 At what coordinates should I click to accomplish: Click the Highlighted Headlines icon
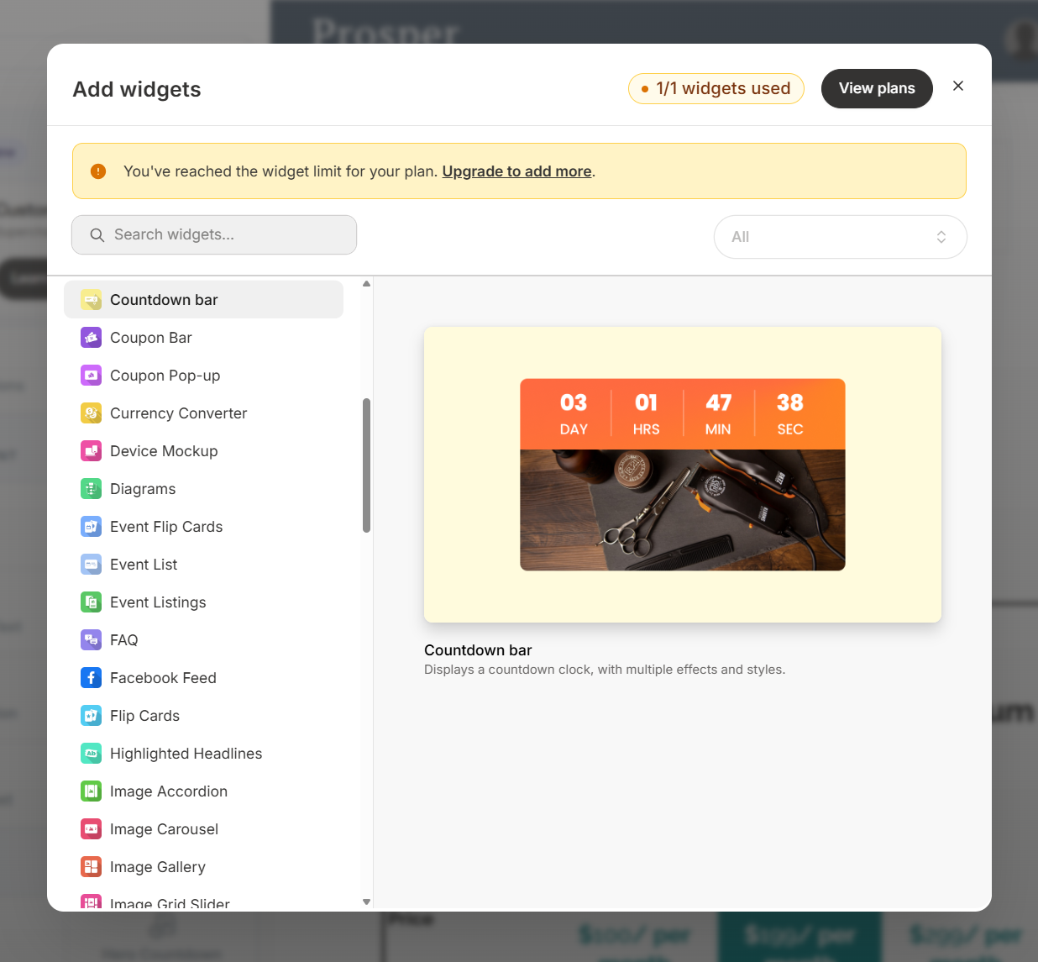coord(91,754)
